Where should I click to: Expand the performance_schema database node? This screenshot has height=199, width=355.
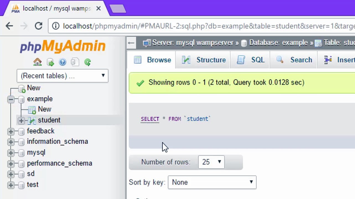pos(11,164)
